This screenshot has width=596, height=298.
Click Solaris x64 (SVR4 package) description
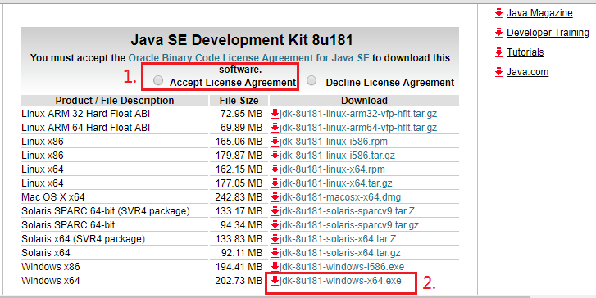(84, 239)
